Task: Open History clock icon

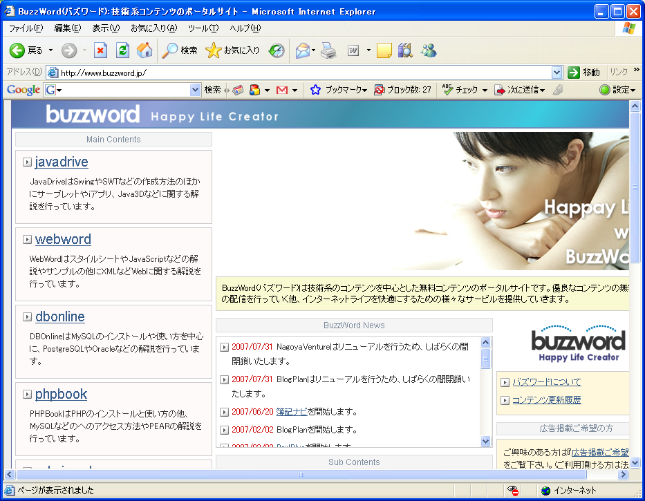Action: pos(277,50)
